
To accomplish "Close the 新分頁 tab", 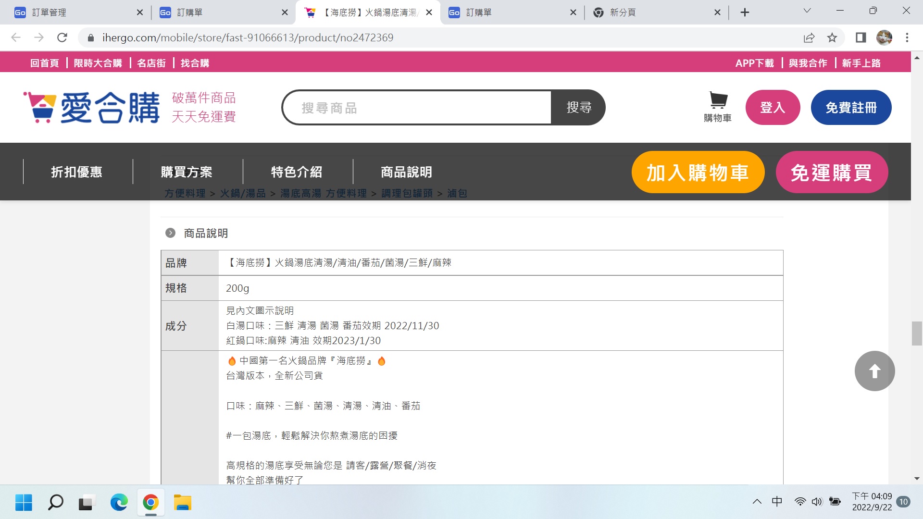I will (x=717, y=12).
